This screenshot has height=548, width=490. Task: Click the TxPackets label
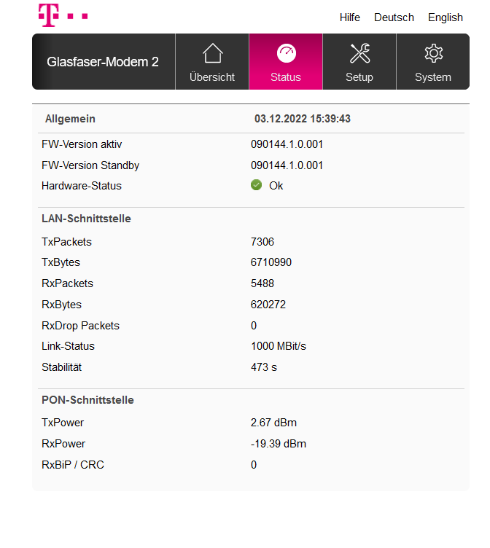[x=66, y=242]
